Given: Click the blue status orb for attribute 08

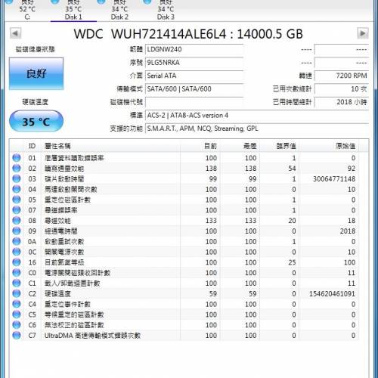Looking at the screenshot, I should pos(17,221).
